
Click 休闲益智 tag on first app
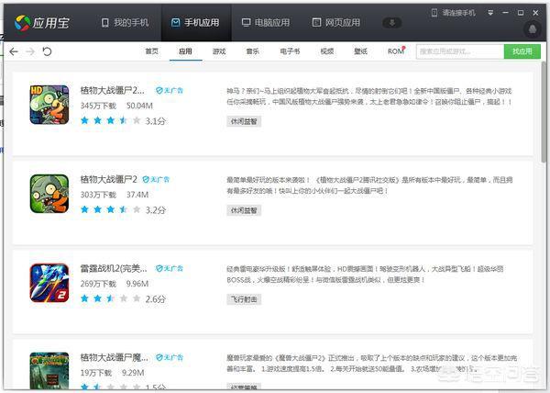coord(244,121)
